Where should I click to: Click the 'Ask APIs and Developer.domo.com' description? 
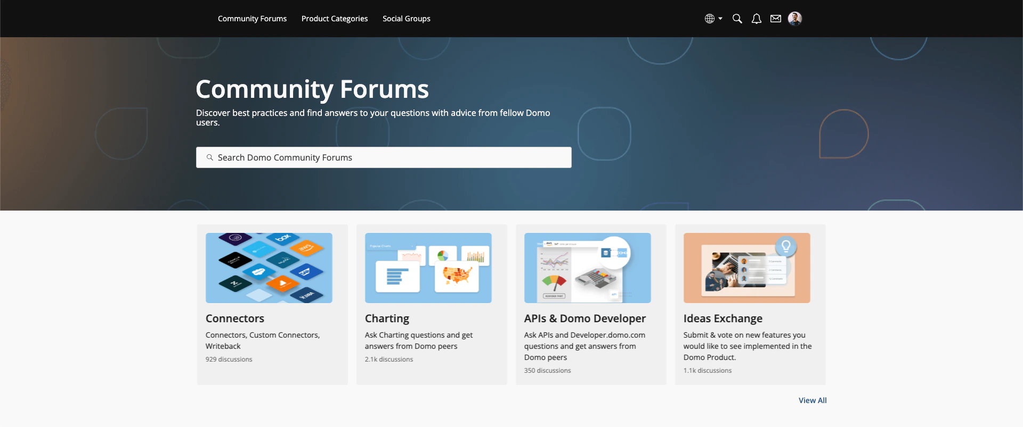(x=584, y=346)
